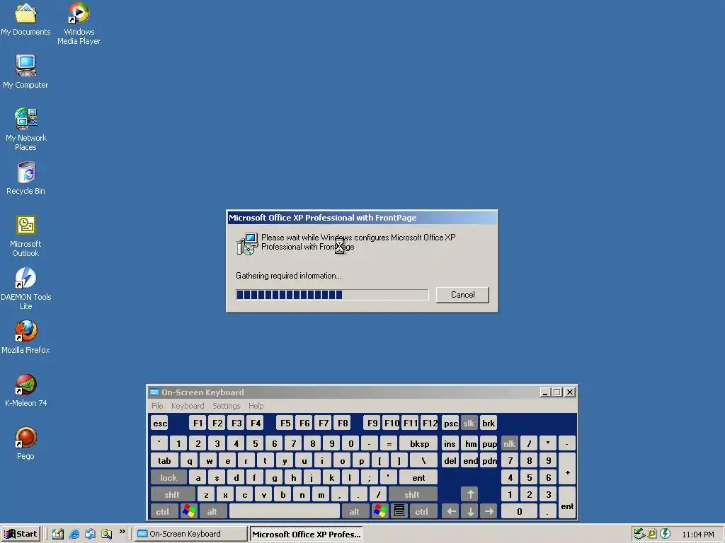Click the 'Gathering required information...' status text
The height and width of the screenshot is (543, 725).
(x=289, y=276)
